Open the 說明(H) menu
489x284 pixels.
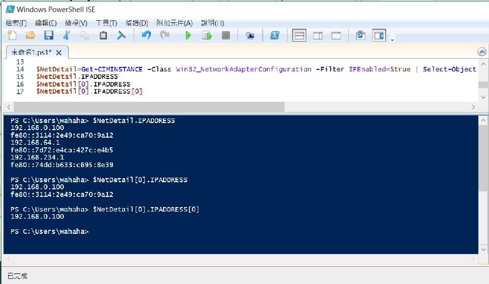pos(213,23)
